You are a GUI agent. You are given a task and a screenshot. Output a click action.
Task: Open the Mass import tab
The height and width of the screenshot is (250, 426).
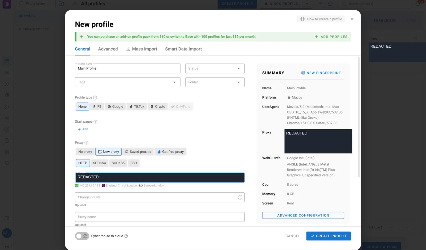point(142,49)
